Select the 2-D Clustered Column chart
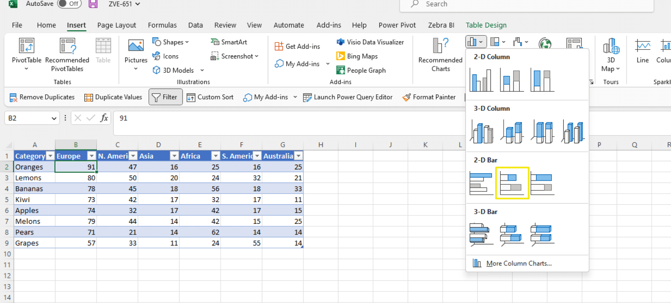Viewport: 671px width, 303px height. [482, 80]
